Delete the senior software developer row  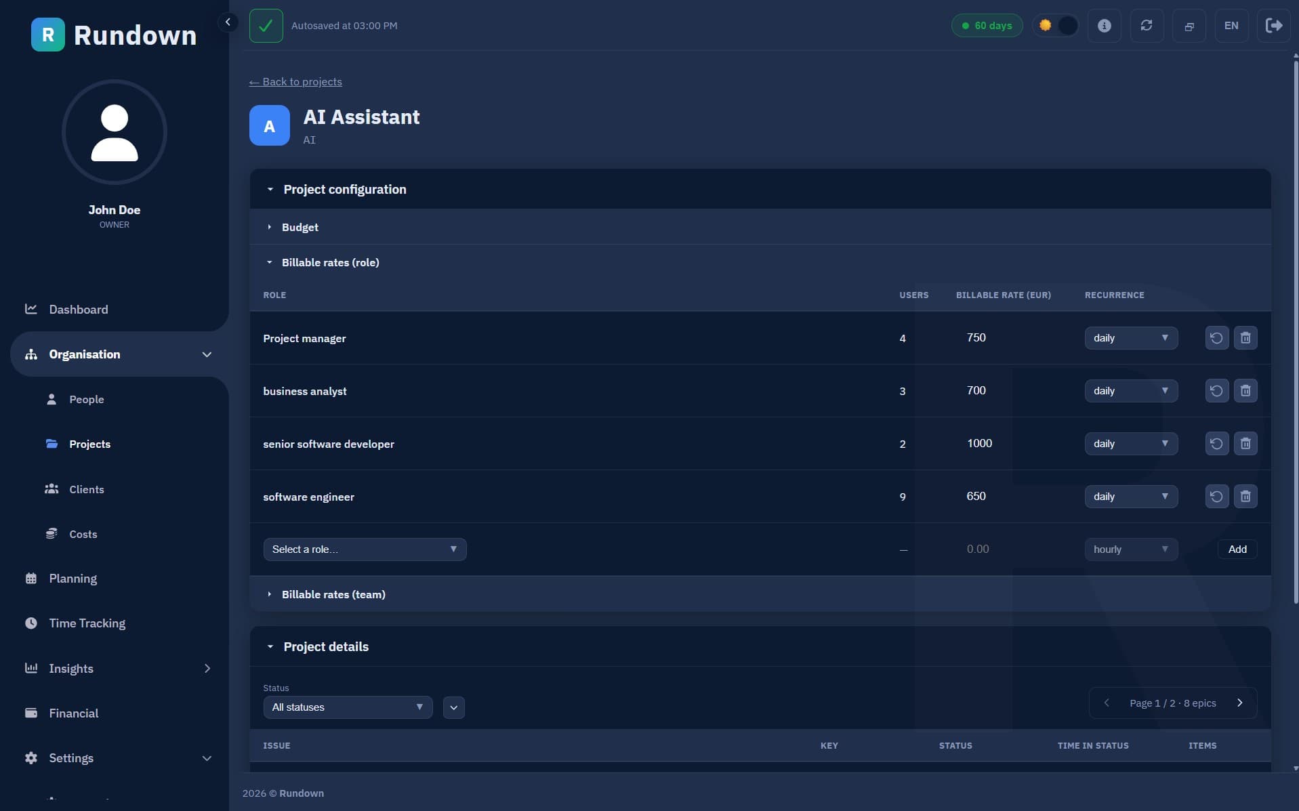tap(1245, 444)
